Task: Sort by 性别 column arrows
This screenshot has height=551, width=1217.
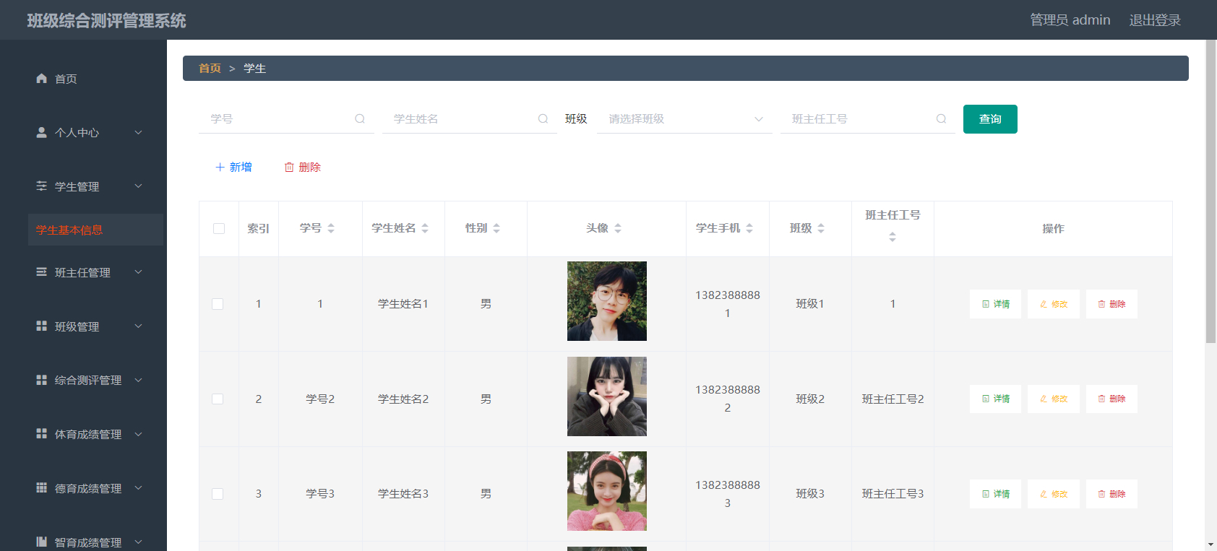Action: point(496,228)
